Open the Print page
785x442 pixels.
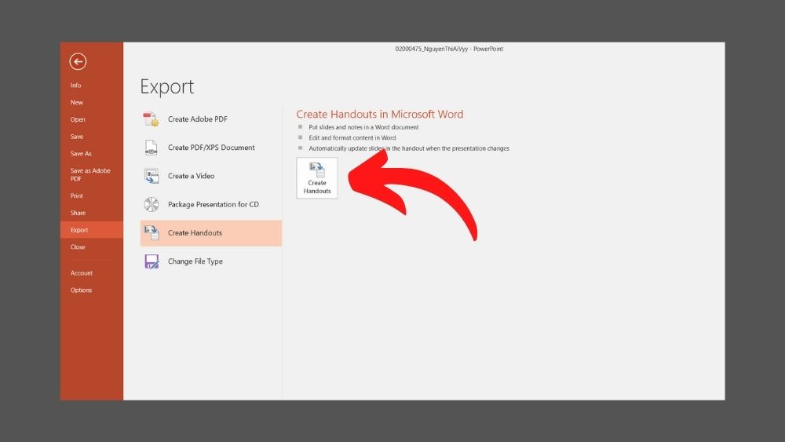coord(77,196)
